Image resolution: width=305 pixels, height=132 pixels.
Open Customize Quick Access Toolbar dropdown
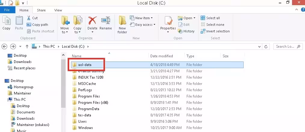click(23, 3)
